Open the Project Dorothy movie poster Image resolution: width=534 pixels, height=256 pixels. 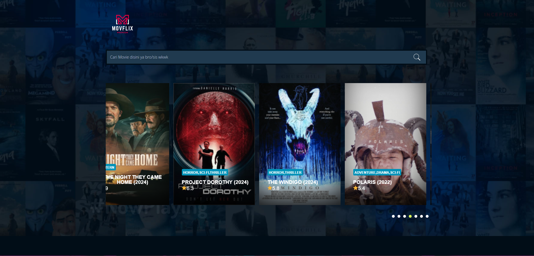[214, 127]
